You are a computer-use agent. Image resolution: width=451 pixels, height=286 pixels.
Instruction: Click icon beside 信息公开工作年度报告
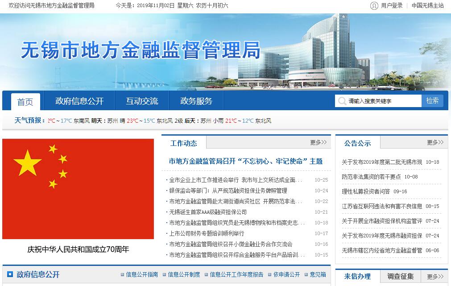207,275
